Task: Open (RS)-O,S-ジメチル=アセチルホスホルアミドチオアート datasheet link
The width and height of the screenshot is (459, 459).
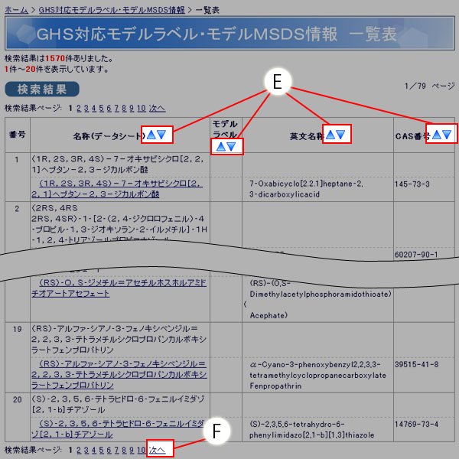Action: (x=119, y=288)
